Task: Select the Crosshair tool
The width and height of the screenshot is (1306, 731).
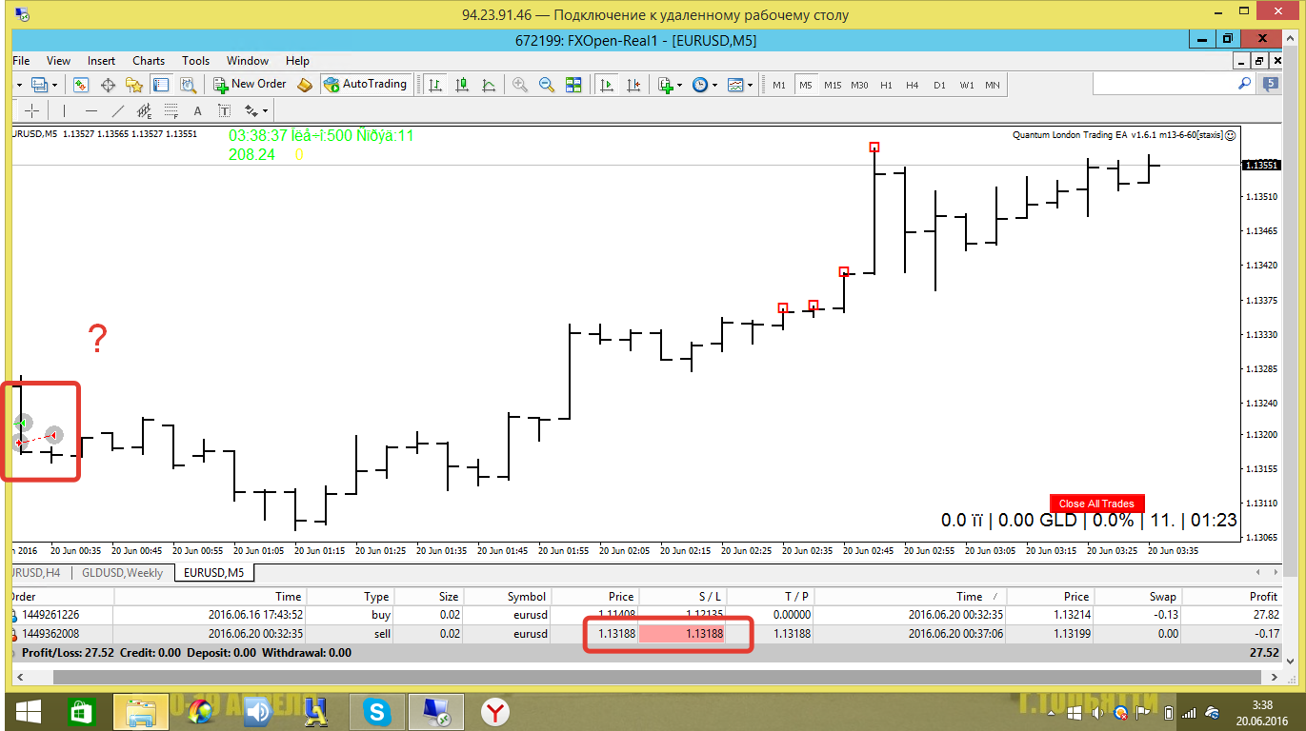Action: [x=32, y=110]
